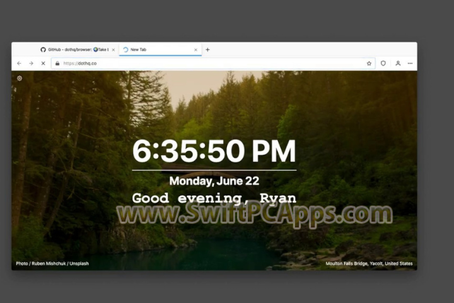This screenshot has height=303, width=454.
Task: Open the user profile icon
Action: [x=398, y=63]
